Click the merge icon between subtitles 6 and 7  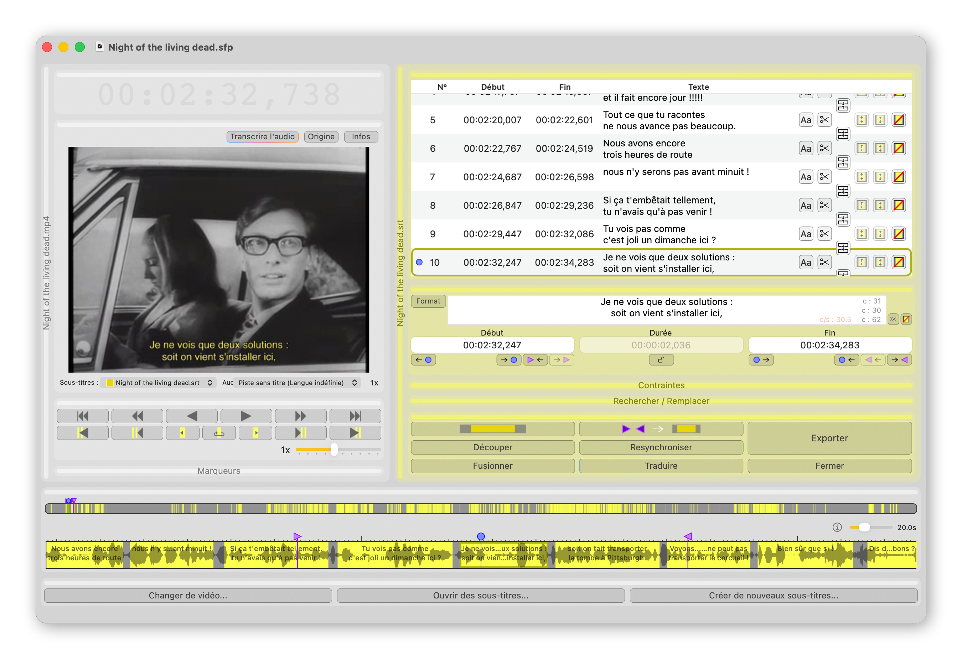[x=843, y=162]
